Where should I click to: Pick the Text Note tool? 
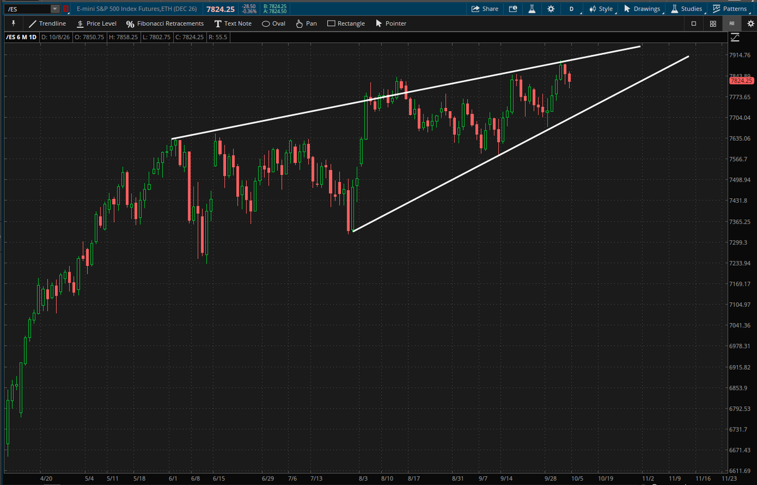pyautogui.click(x=233, y=23)
